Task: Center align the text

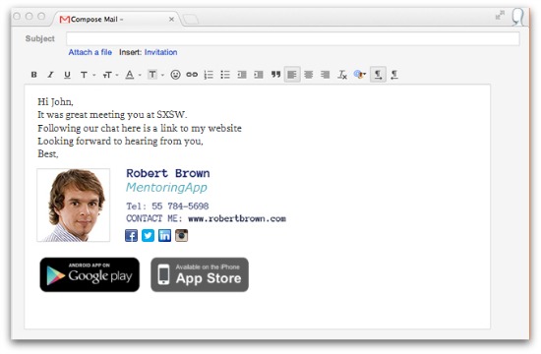Action: pos(309,75)
